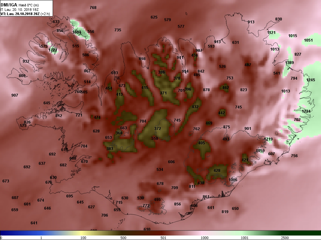Click the 372 value on the glacier
The height and width of the screenshot is (240, 321).
(158, 129)
